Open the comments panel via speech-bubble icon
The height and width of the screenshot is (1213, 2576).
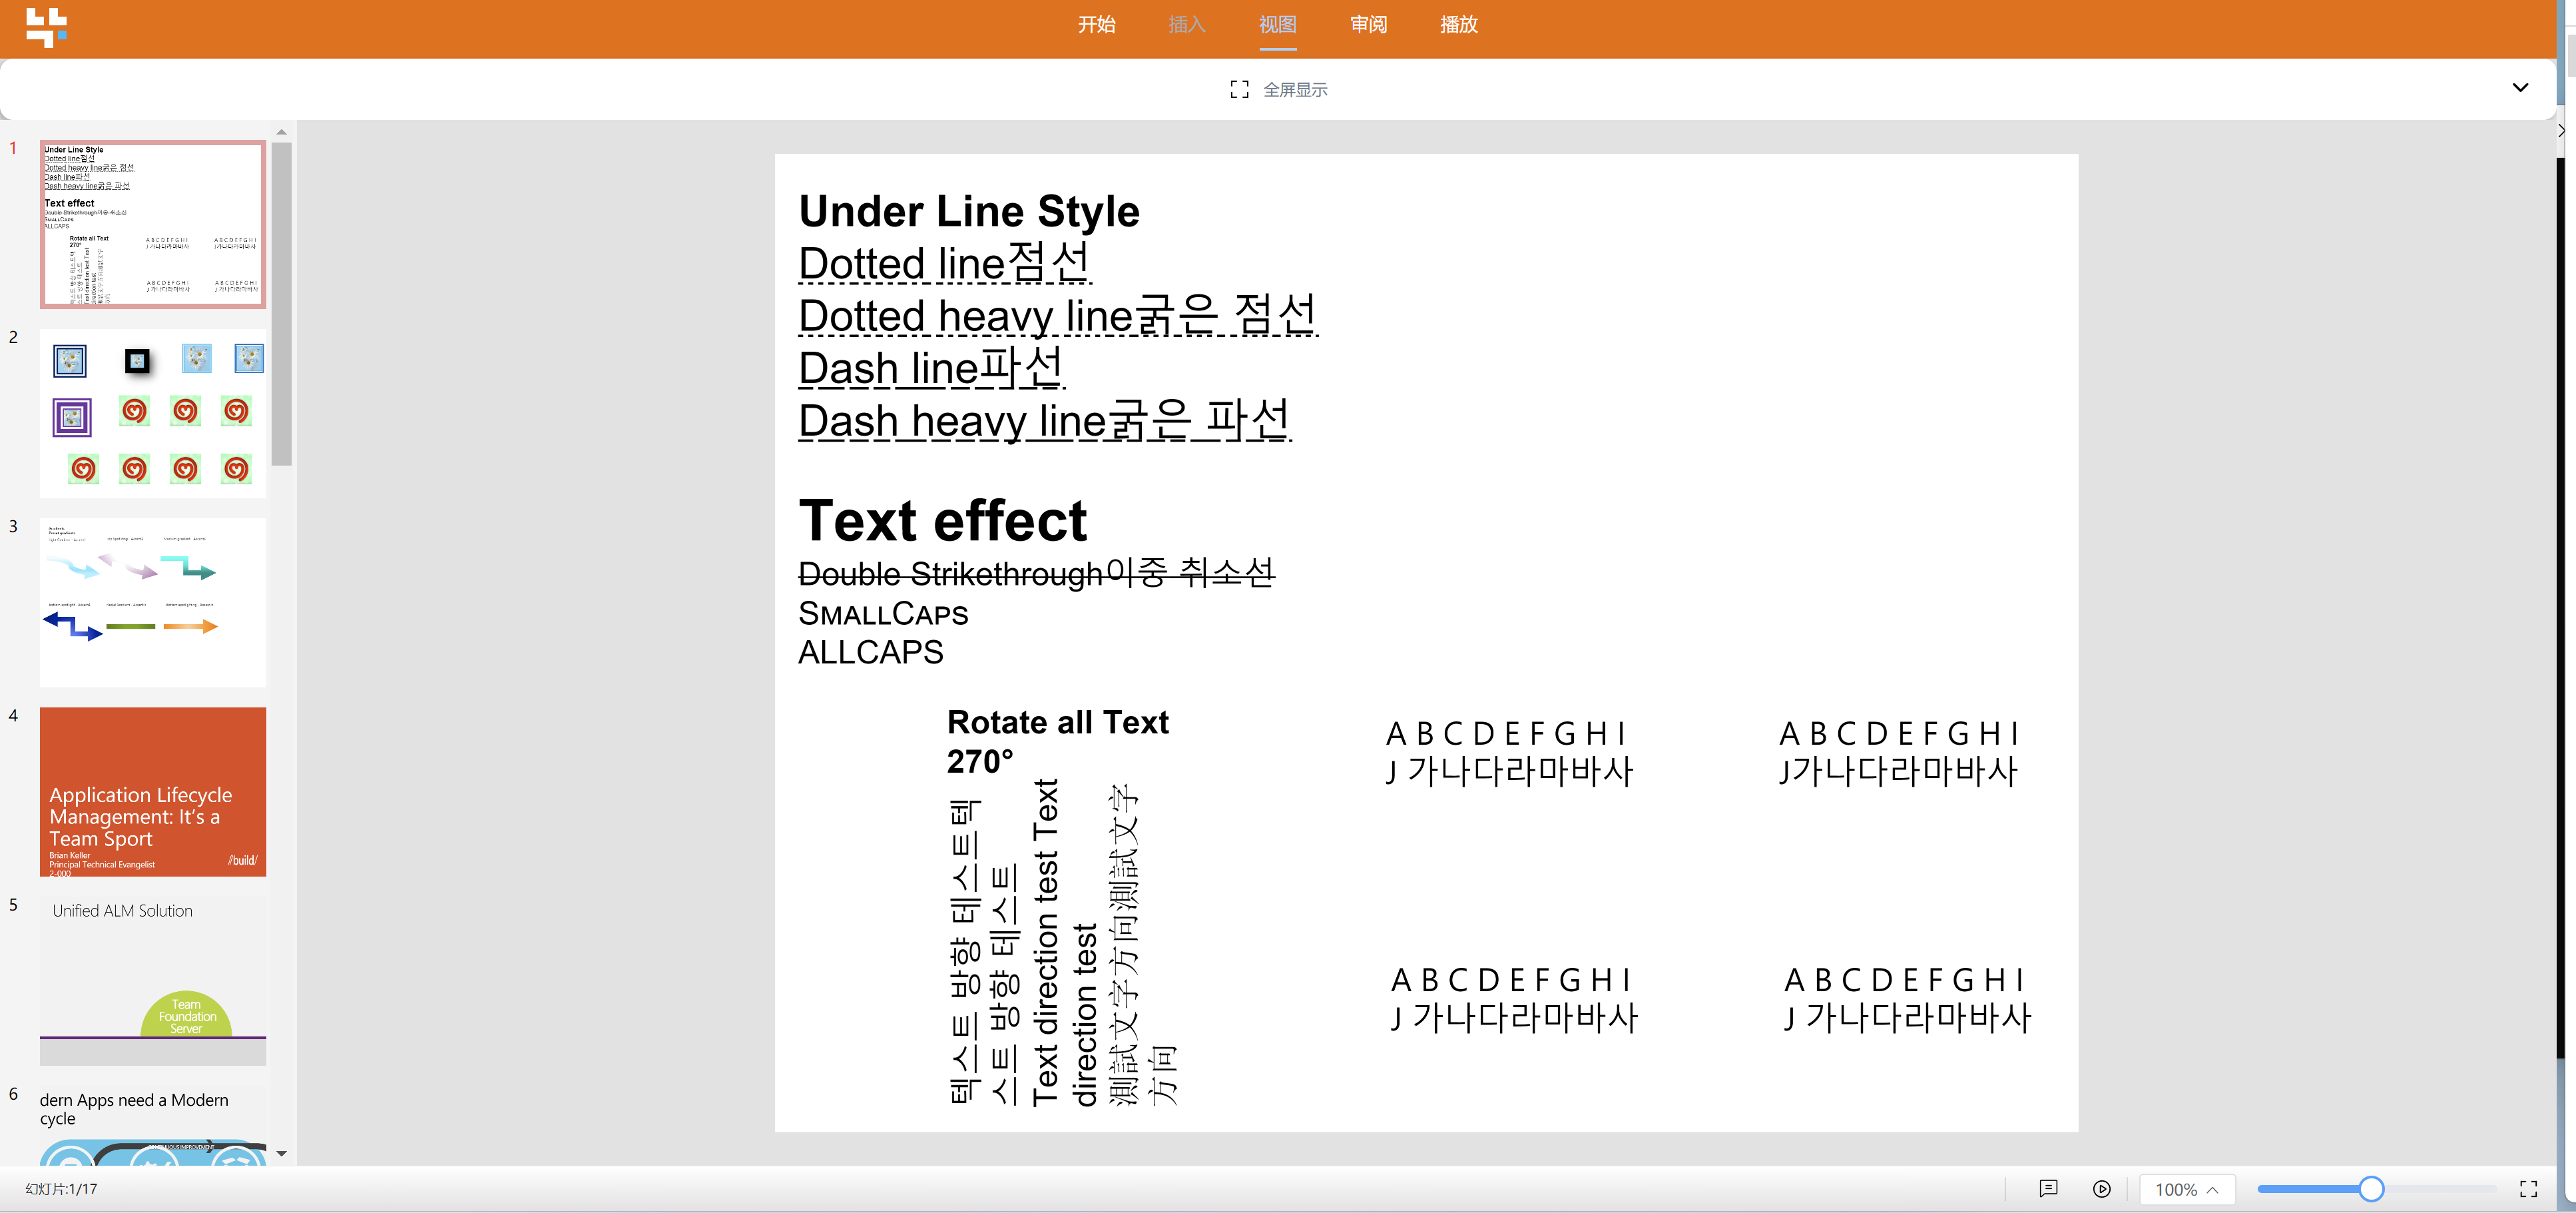click(x=2049, y=1189)
